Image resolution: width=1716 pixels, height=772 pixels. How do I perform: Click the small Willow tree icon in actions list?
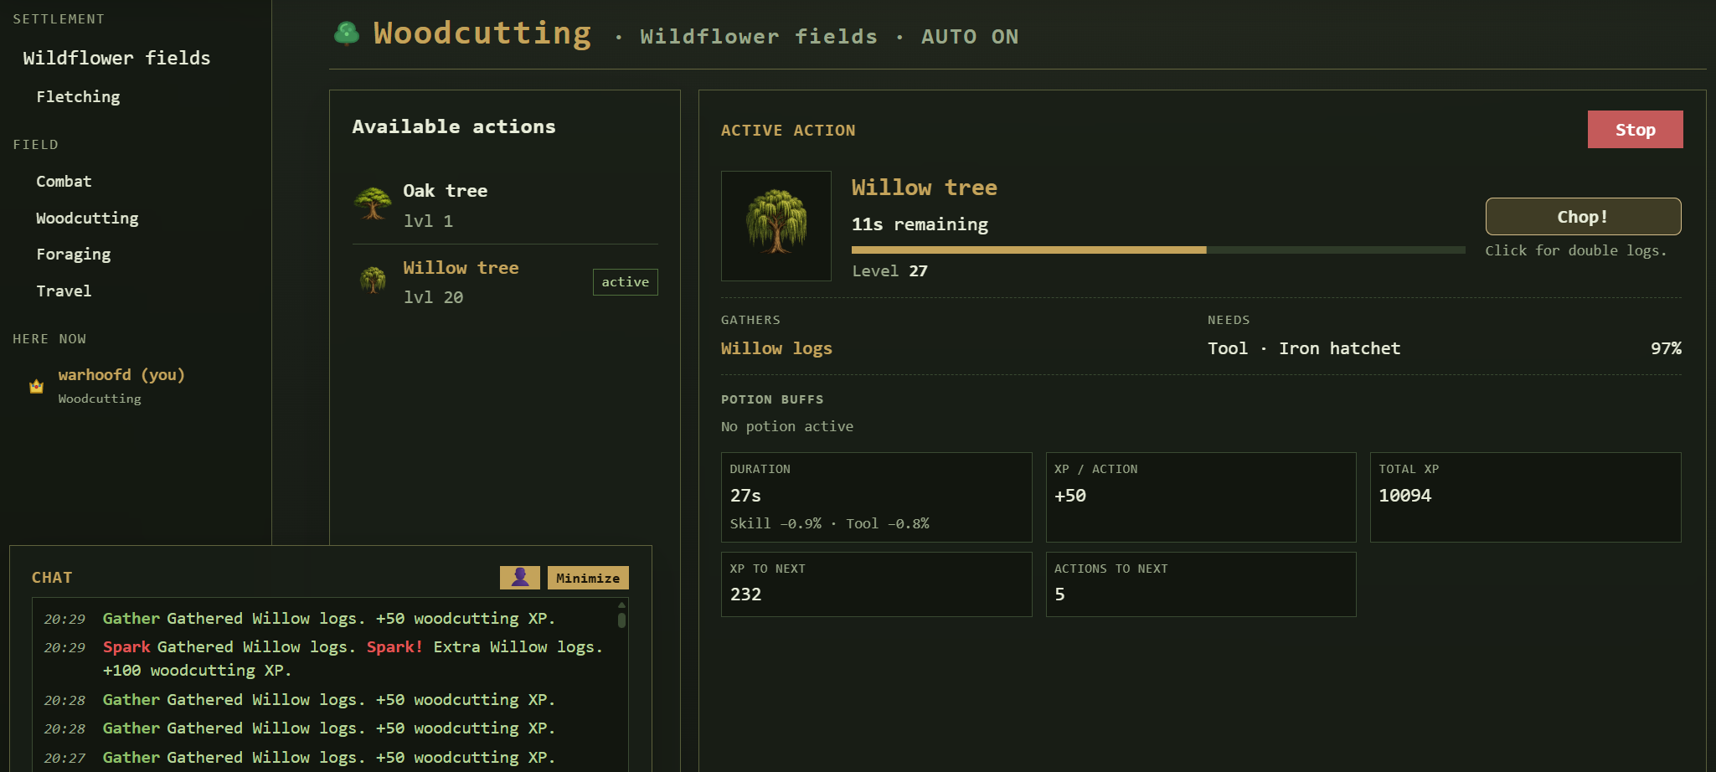[x=373, y=280]
